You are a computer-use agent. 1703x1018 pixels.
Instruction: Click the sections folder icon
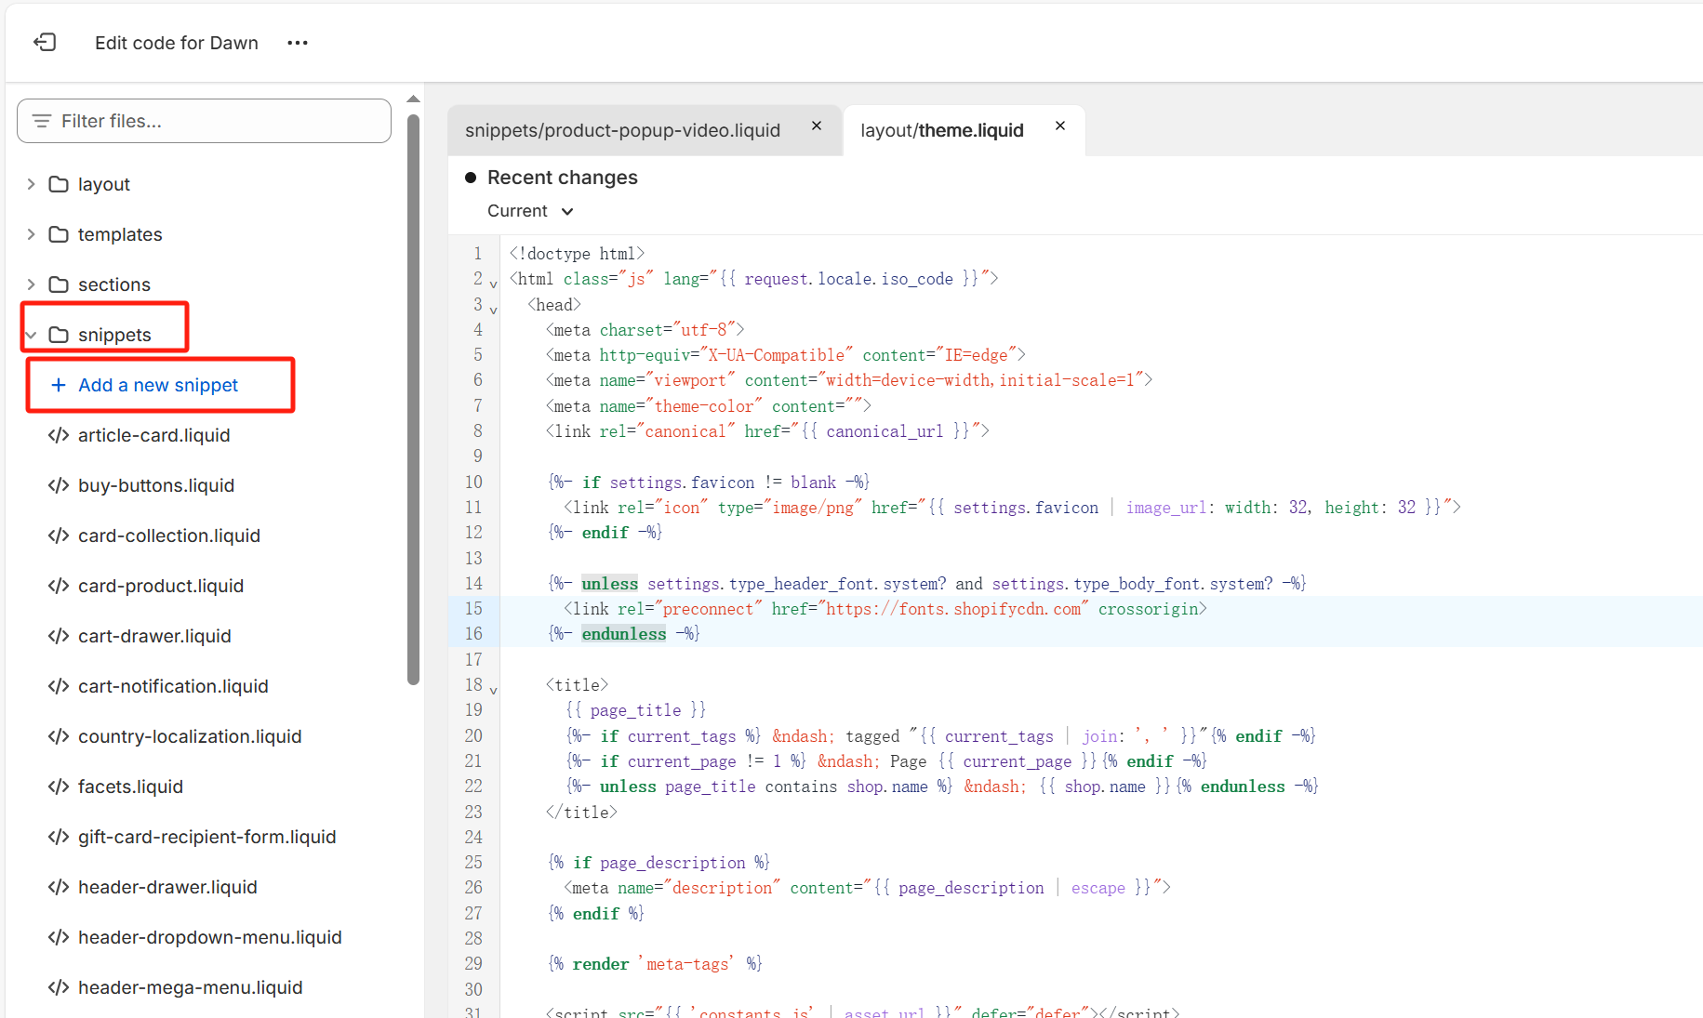[59, 284]
